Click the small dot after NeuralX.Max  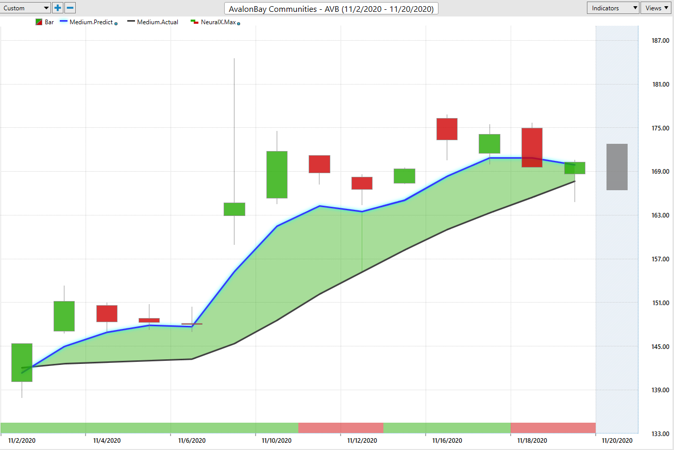pyautogui.click(x=239, y=23)
